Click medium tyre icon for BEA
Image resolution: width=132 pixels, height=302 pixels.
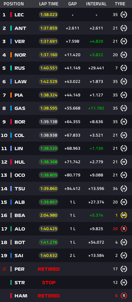point(124,215)
